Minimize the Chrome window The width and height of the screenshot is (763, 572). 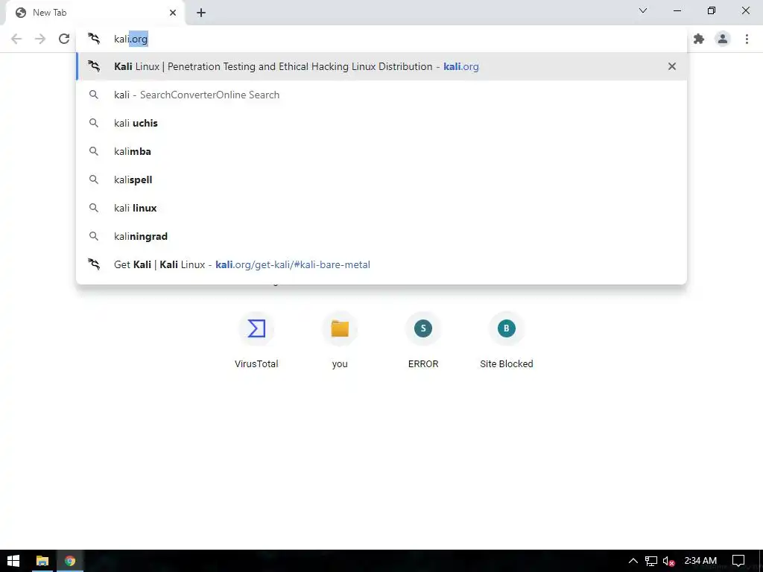(x=677, y=10)
